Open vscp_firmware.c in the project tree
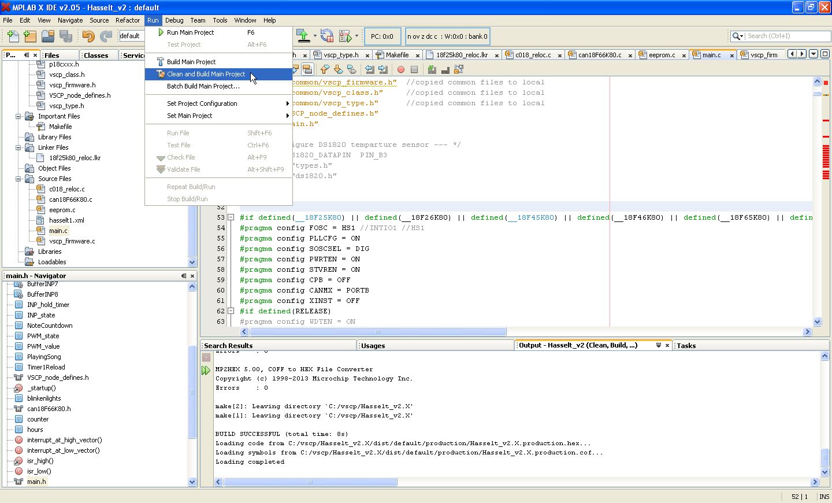Image resolution: width=832 pixels, height=503 pixels. tap(72, 241)
